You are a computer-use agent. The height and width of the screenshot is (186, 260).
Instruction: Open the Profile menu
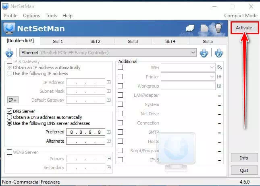(x=10, y=16)
